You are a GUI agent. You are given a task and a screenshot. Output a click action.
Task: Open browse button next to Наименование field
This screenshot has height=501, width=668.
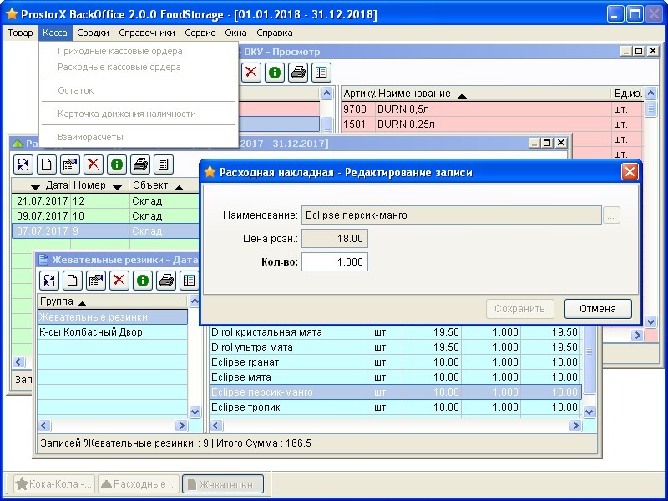[611, 215]
